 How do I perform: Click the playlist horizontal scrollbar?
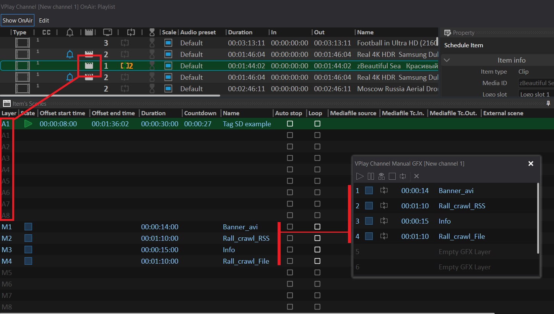[x=110, y=95]
